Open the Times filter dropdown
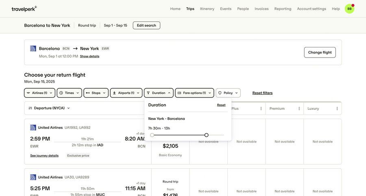Image resolution: width=366 pixels, height=196 pixels. [69, 93]
